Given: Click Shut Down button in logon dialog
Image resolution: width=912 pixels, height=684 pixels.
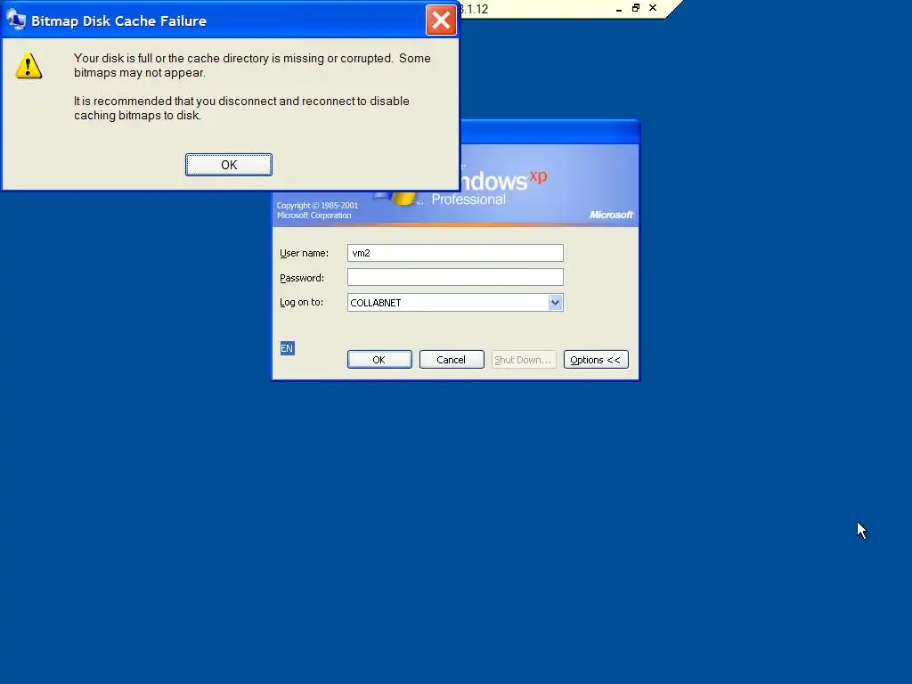Looking at the screenshot, I should click(x=524, y=360).
